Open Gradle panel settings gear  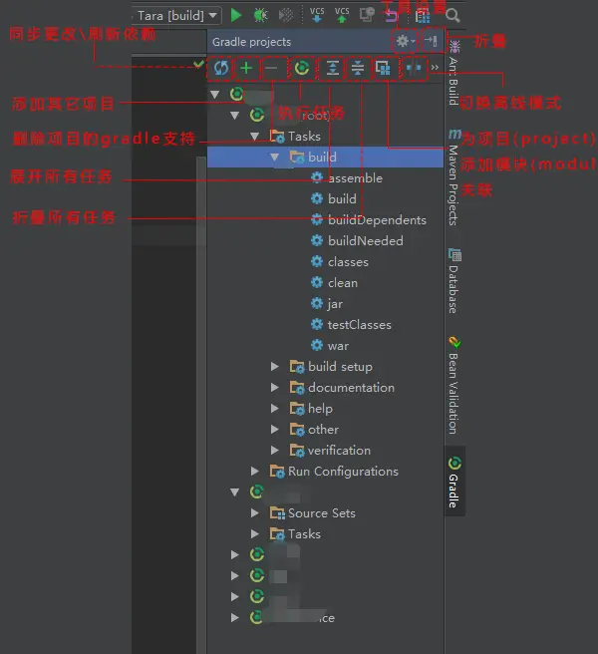click(x=405, y=41)
